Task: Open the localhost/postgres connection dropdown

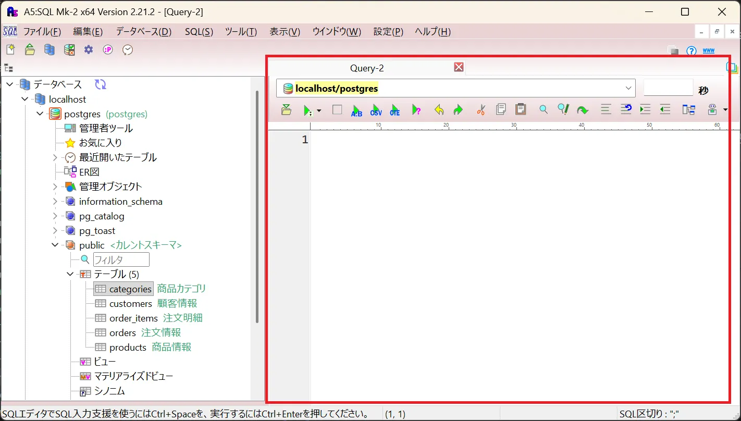Action: [x=628, y=88]
